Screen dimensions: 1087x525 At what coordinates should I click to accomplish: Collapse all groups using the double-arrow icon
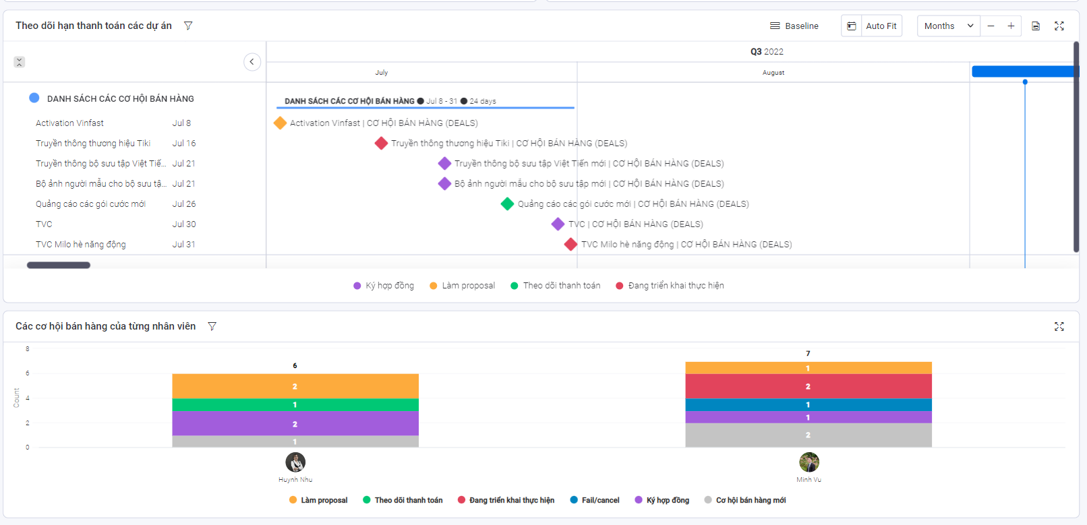20,62
